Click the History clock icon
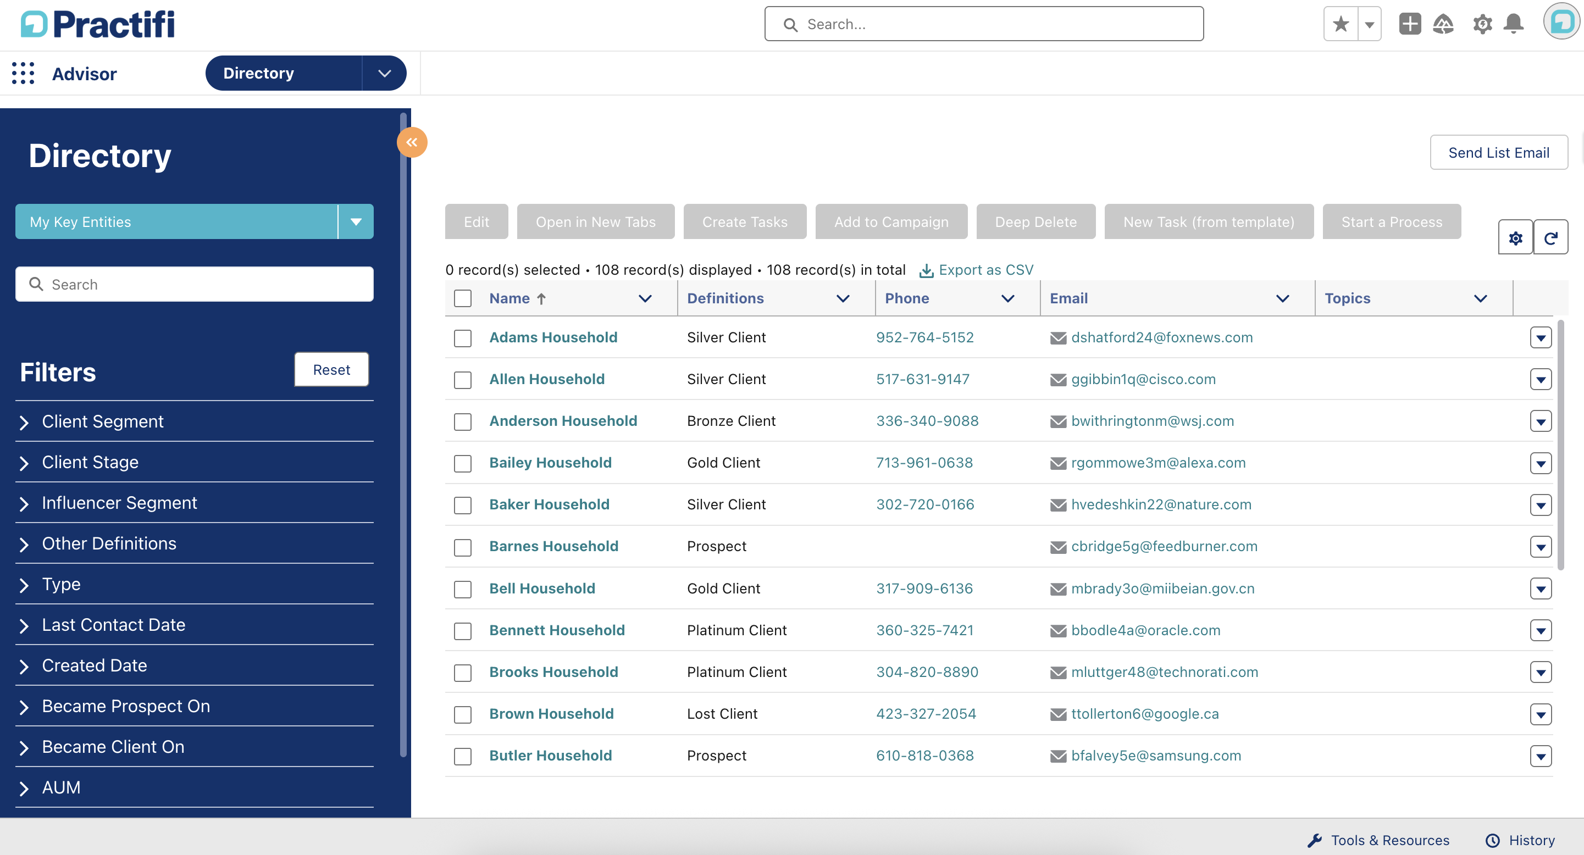The width and height of the screenshot is (1584, 855). pyautogui.click(x=1492, y=840)
